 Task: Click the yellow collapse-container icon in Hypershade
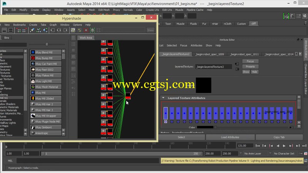click(x=79, y=30)
